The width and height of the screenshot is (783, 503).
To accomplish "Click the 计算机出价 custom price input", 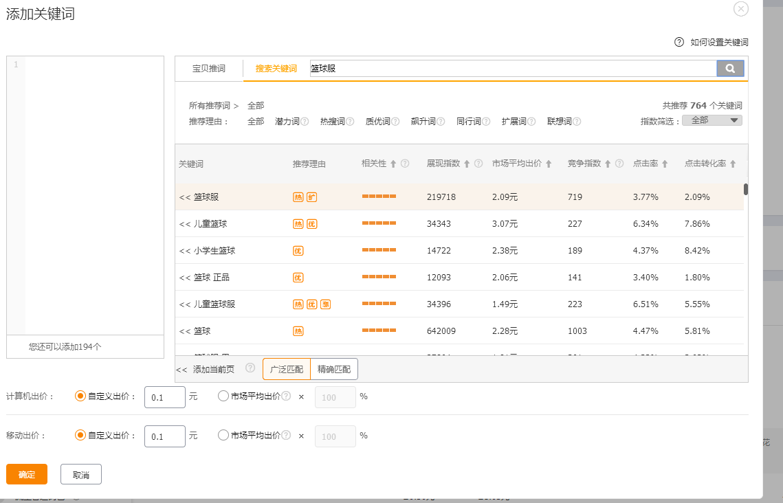I will (x=164, y=397).
